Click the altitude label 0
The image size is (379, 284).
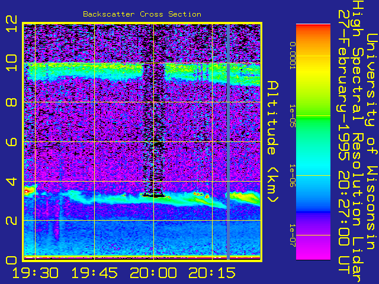point(11,260)
